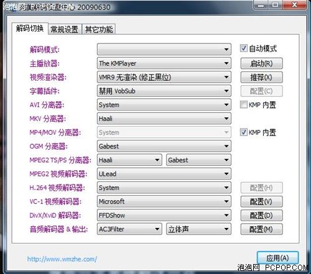311x274 pixels.
Task: Switch to the 其它功能 tab
Action: [99, 29]
